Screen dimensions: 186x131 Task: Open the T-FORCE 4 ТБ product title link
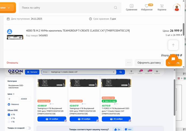click(116, 111)
